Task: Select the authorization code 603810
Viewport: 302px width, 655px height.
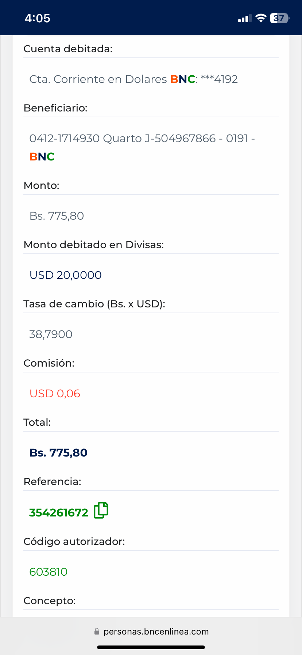Action: [49, 572]
